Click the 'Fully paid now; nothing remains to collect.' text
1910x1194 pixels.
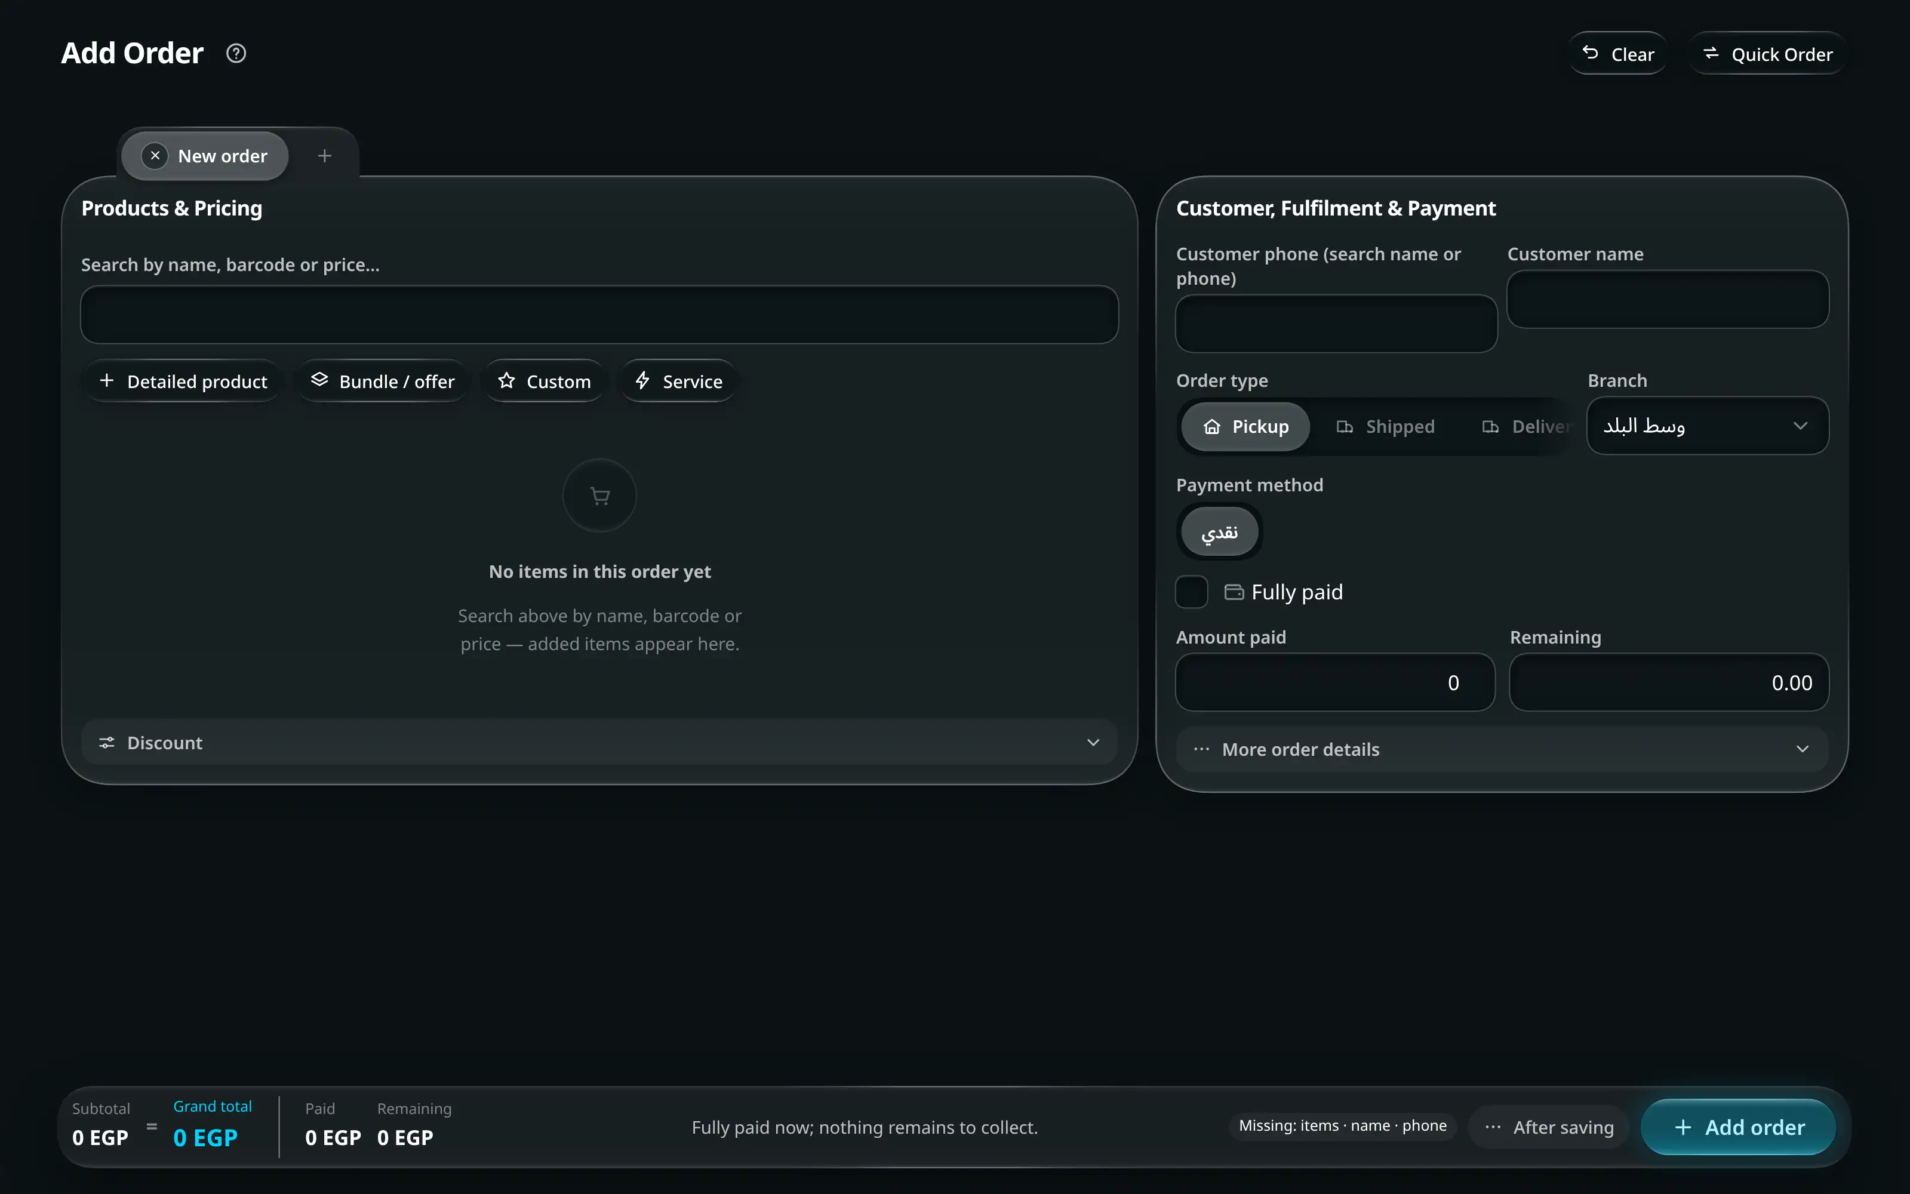coord(865,1127)
